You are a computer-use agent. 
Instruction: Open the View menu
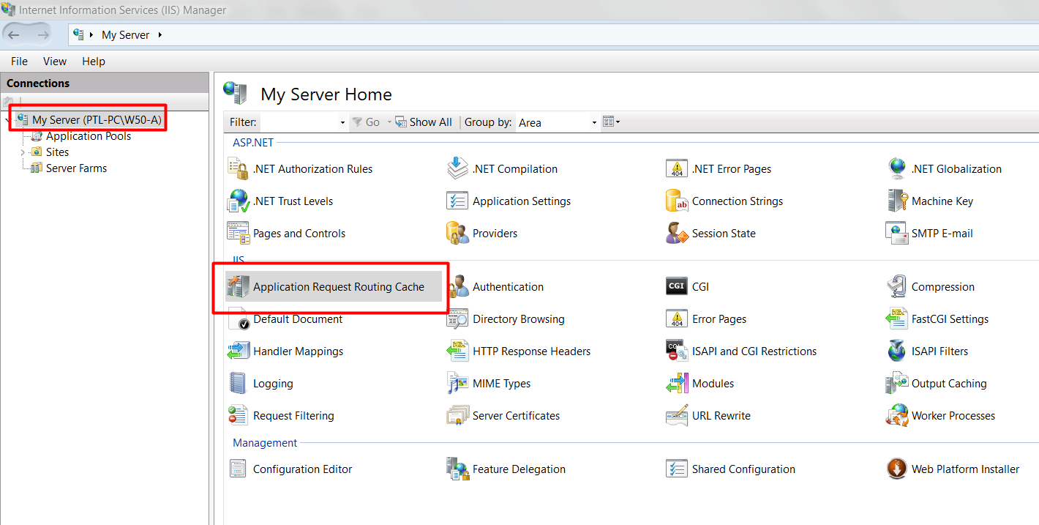point(55,62)
